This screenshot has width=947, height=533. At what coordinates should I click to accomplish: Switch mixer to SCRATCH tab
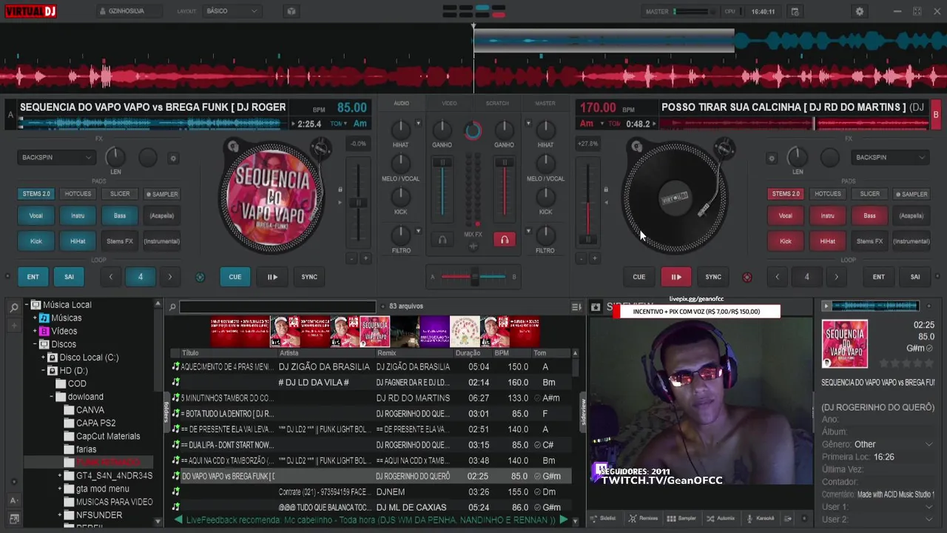tap(497, 104)
